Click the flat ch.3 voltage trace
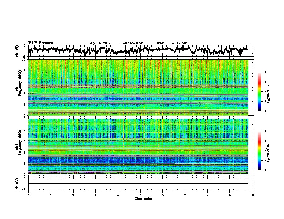284x219 pixels. pos(138,183)
